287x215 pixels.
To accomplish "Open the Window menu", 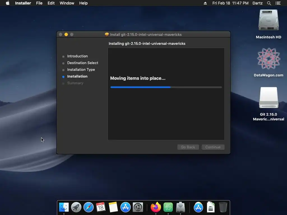I will 67,3.
